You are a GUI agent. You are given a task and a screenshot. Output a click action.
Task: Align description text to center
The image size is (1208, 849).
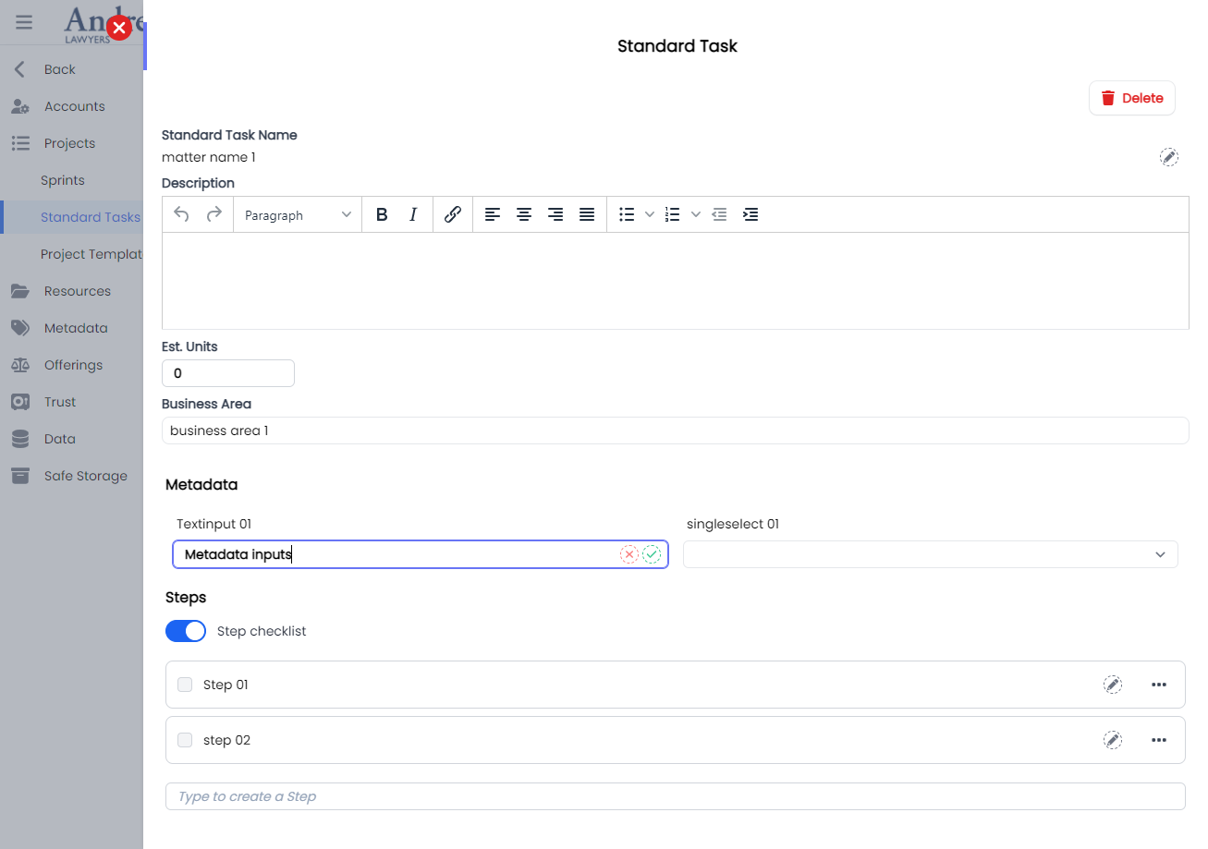pyautogui.click(x=524, y=214)
